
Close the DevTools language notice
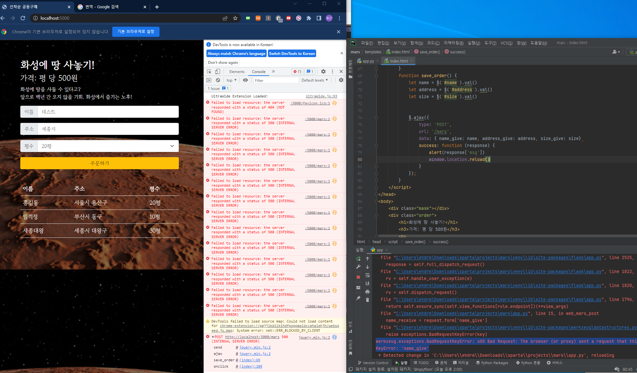coord(341,53)
